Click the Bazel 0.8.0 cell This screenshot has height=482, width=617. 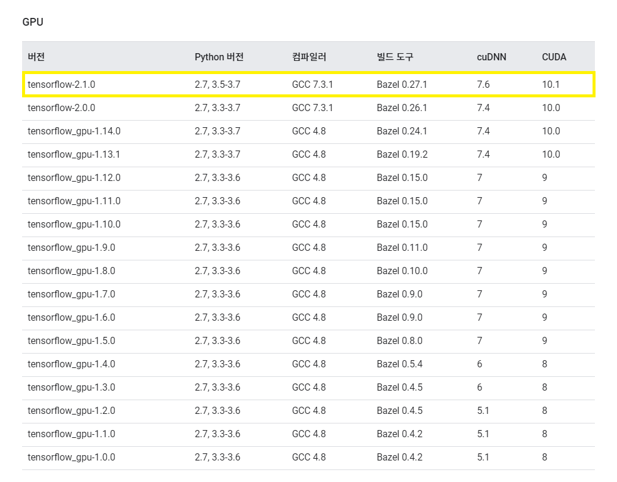coord(399,340)
